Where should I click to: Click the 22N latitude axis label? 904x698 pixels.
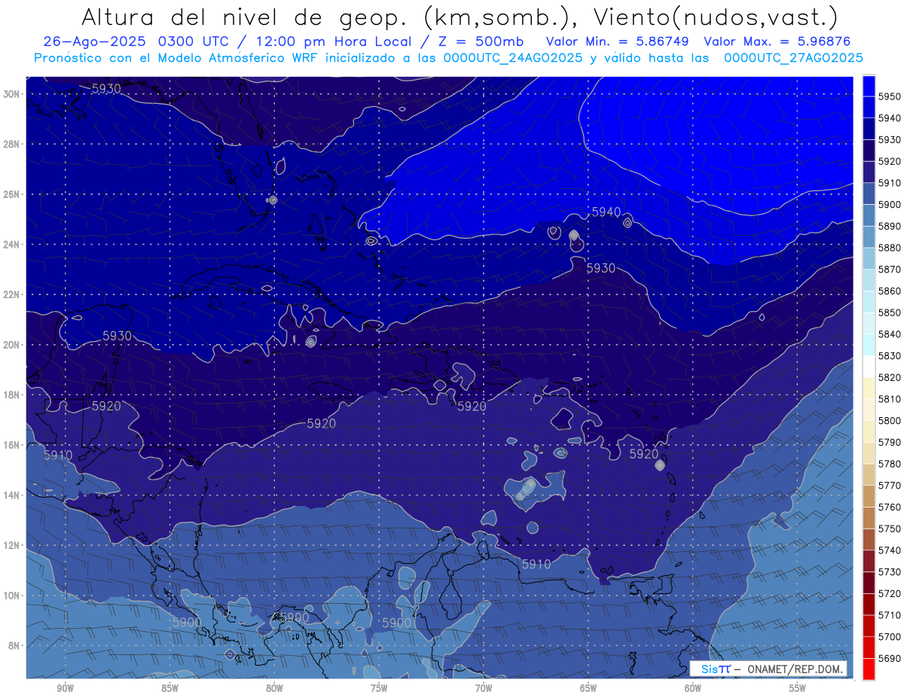(12, 294)
